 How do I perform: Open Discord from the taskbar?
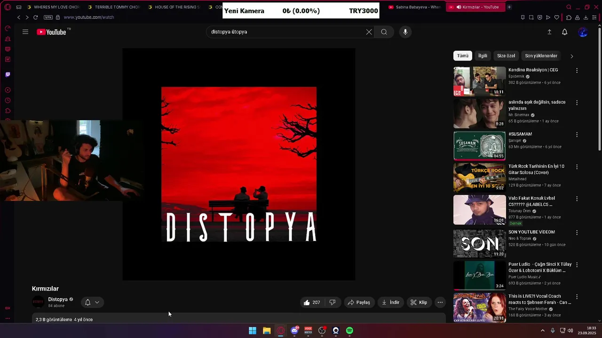(x=294, y=330)
